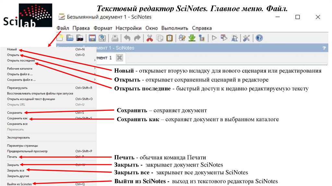Click the Paste clipboard icon
The width and height of the screenshot is (332, 186).
click(170, 38)
